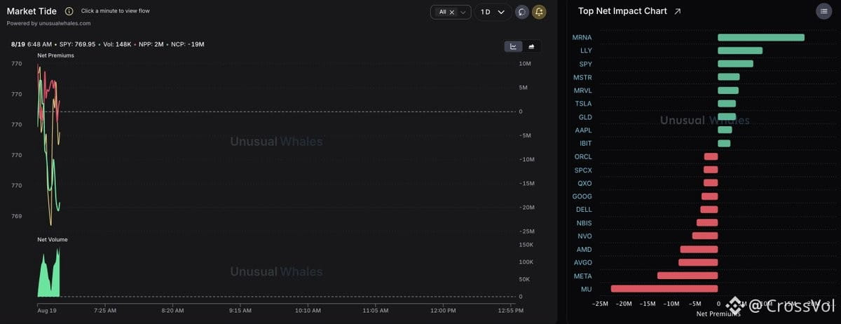Click the GLD ticker label

585,117
